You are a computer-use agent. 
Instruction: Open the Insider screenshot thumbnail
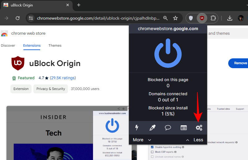coord(69,133)
